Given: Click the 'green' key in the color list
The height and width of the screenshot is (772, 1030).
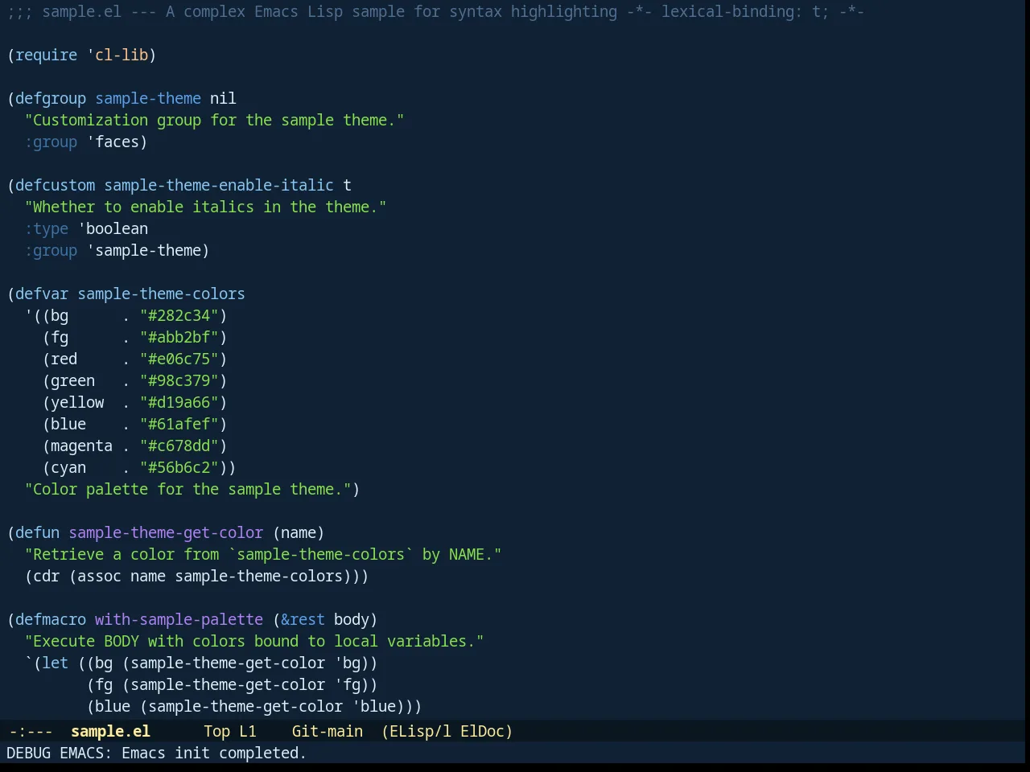Looking at the screenshot, I should (72, 380).
